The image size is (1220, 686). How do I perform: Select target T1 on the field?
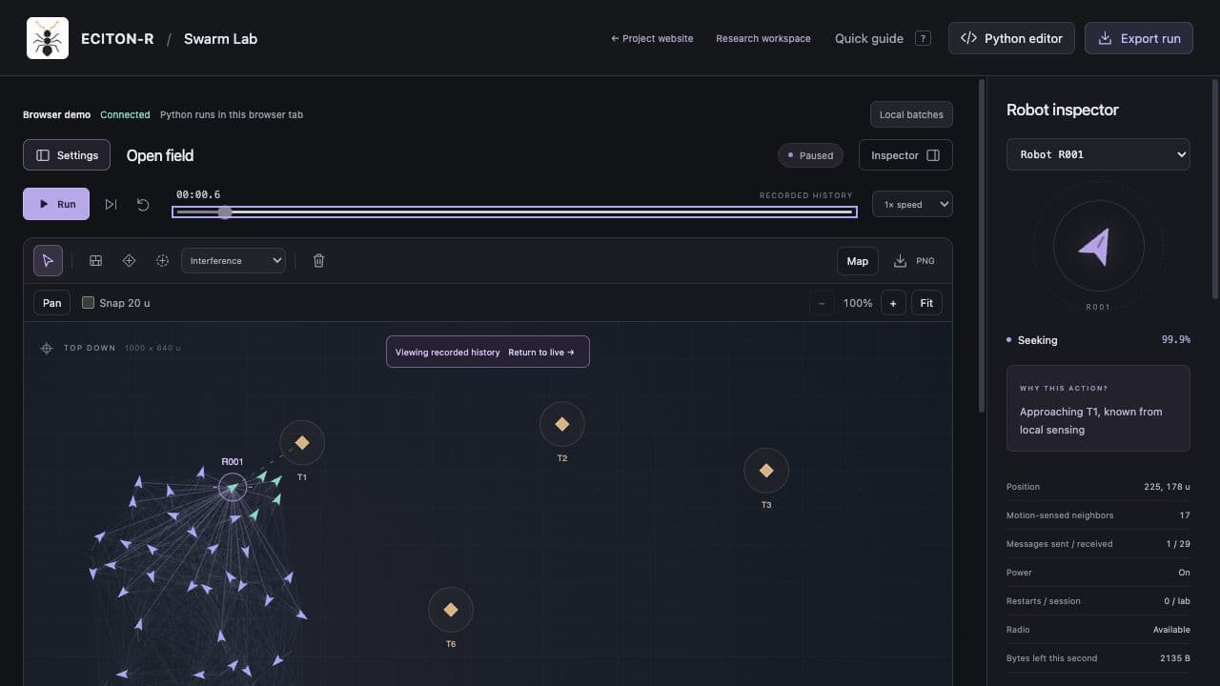[302, 442]
